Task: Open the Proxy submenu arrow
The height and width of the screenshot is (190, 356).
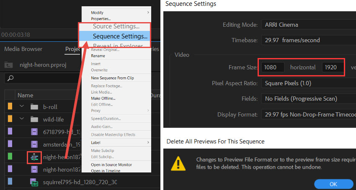Action: (x=148, y=111)
